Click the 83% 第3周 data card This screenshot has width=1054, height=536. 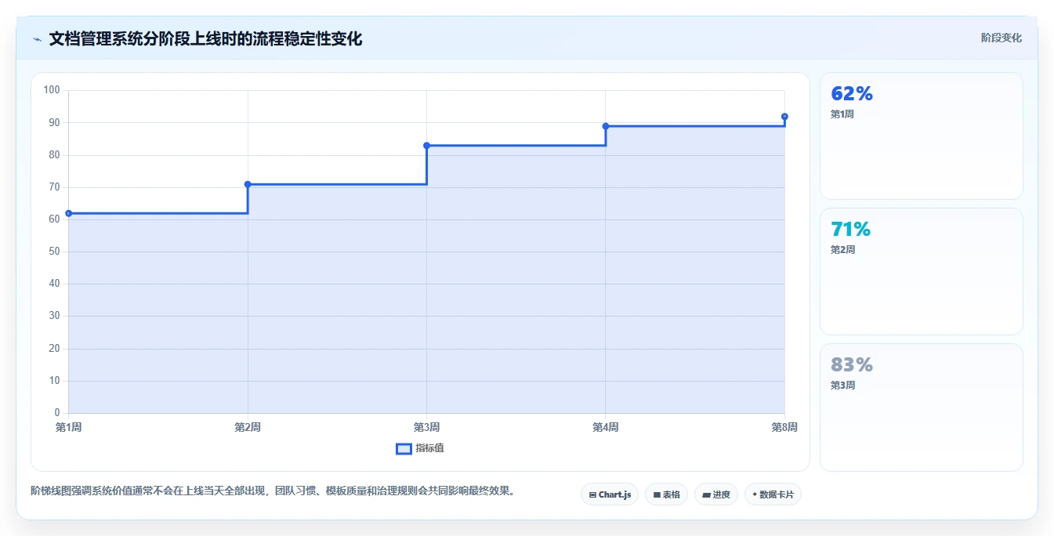click(x=922, y=407)
